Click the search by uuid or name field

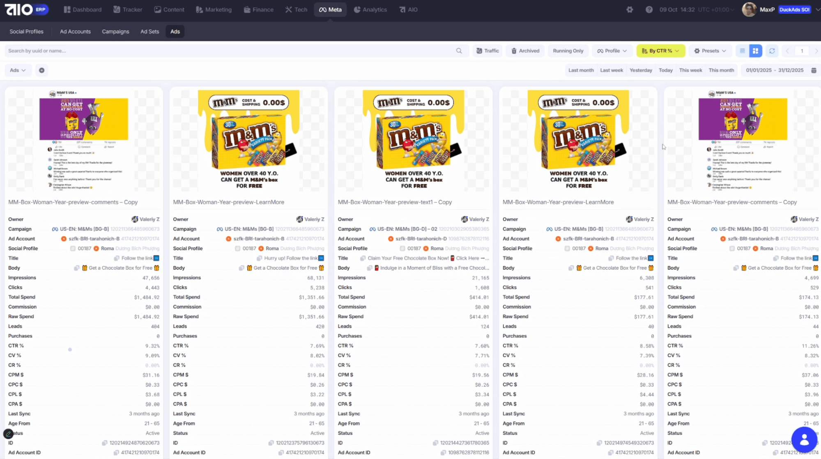pos(230,51)
